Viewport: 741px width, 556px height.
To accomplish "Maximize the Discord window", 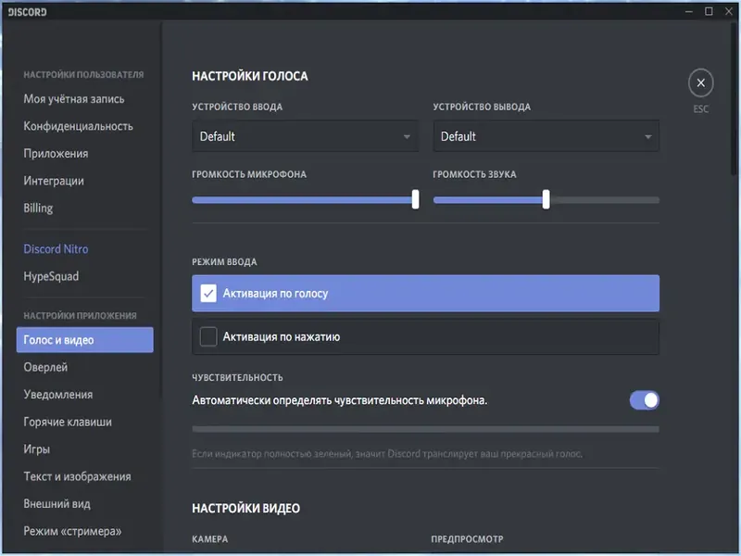I will pyautogui.click(x=709, y=11).
